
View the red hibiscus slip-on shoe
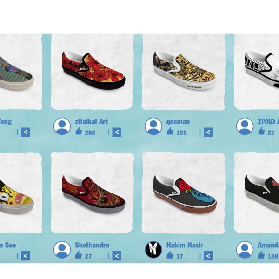[93, 70]
